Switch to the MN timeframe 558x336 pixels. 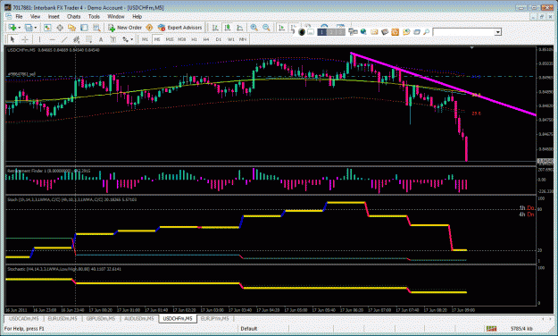tap(243, 39)
